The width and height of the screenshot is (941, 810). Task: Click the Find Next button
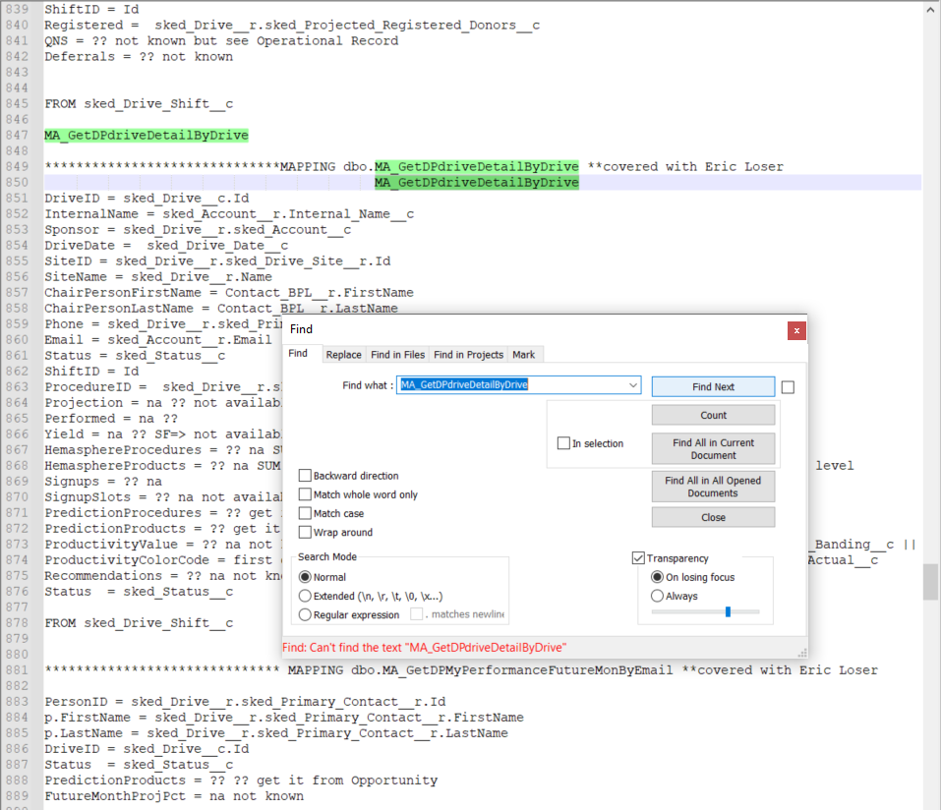(712, 385)
